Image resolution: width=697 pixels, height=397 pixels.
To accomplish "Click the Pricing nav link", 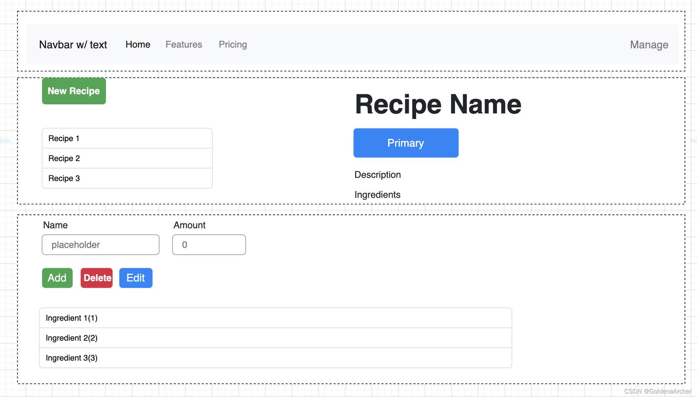I will [233, 44].
